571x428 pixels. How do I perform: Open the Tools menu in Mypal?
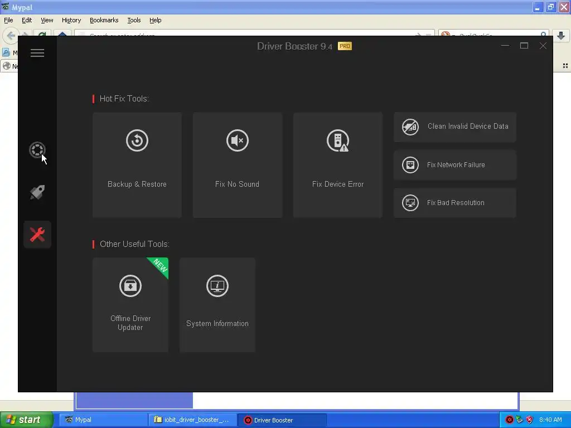pos(134,21)
